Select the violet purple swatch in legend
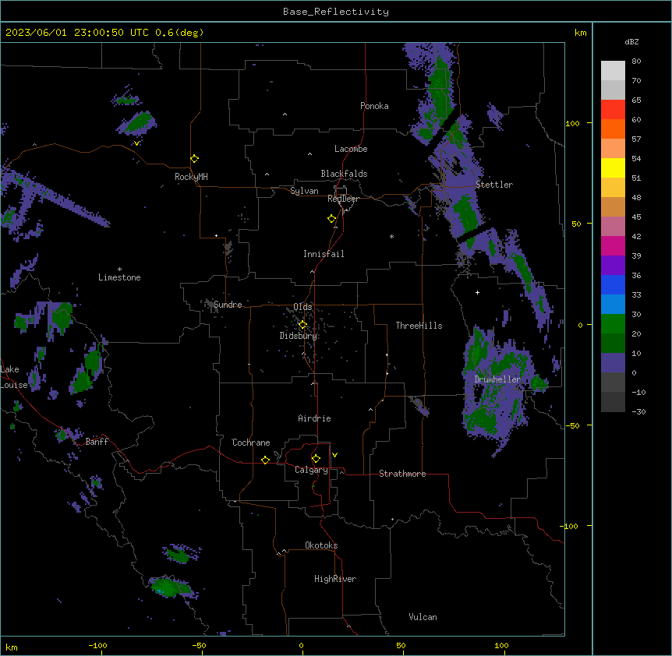Viewport: 672px width, 656px height. pos(613,266)
